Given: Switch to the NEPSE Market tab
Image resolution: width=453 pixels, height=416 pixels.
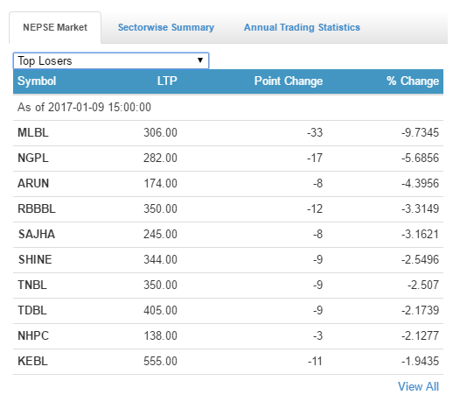Looking at the screenshot, I should pyautogui.click(x=55, y=27).
